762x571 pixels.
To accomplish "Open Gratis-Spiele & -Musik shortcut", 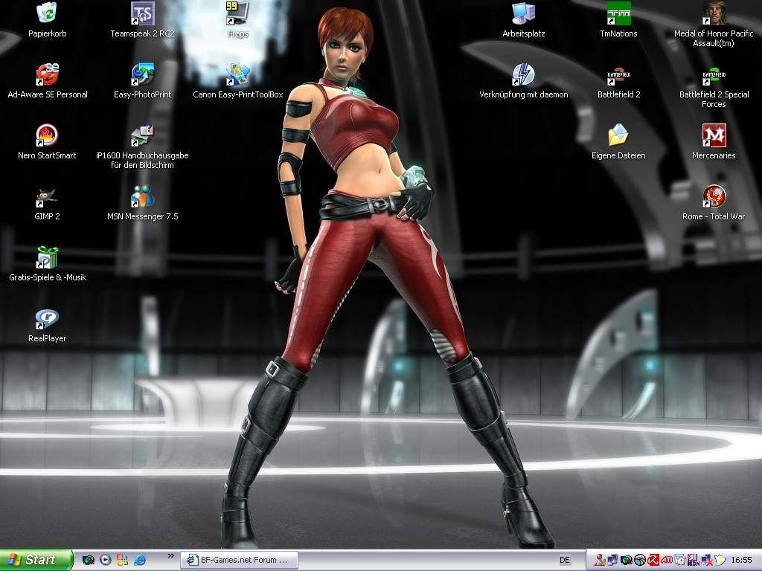I will pos(47,264).
